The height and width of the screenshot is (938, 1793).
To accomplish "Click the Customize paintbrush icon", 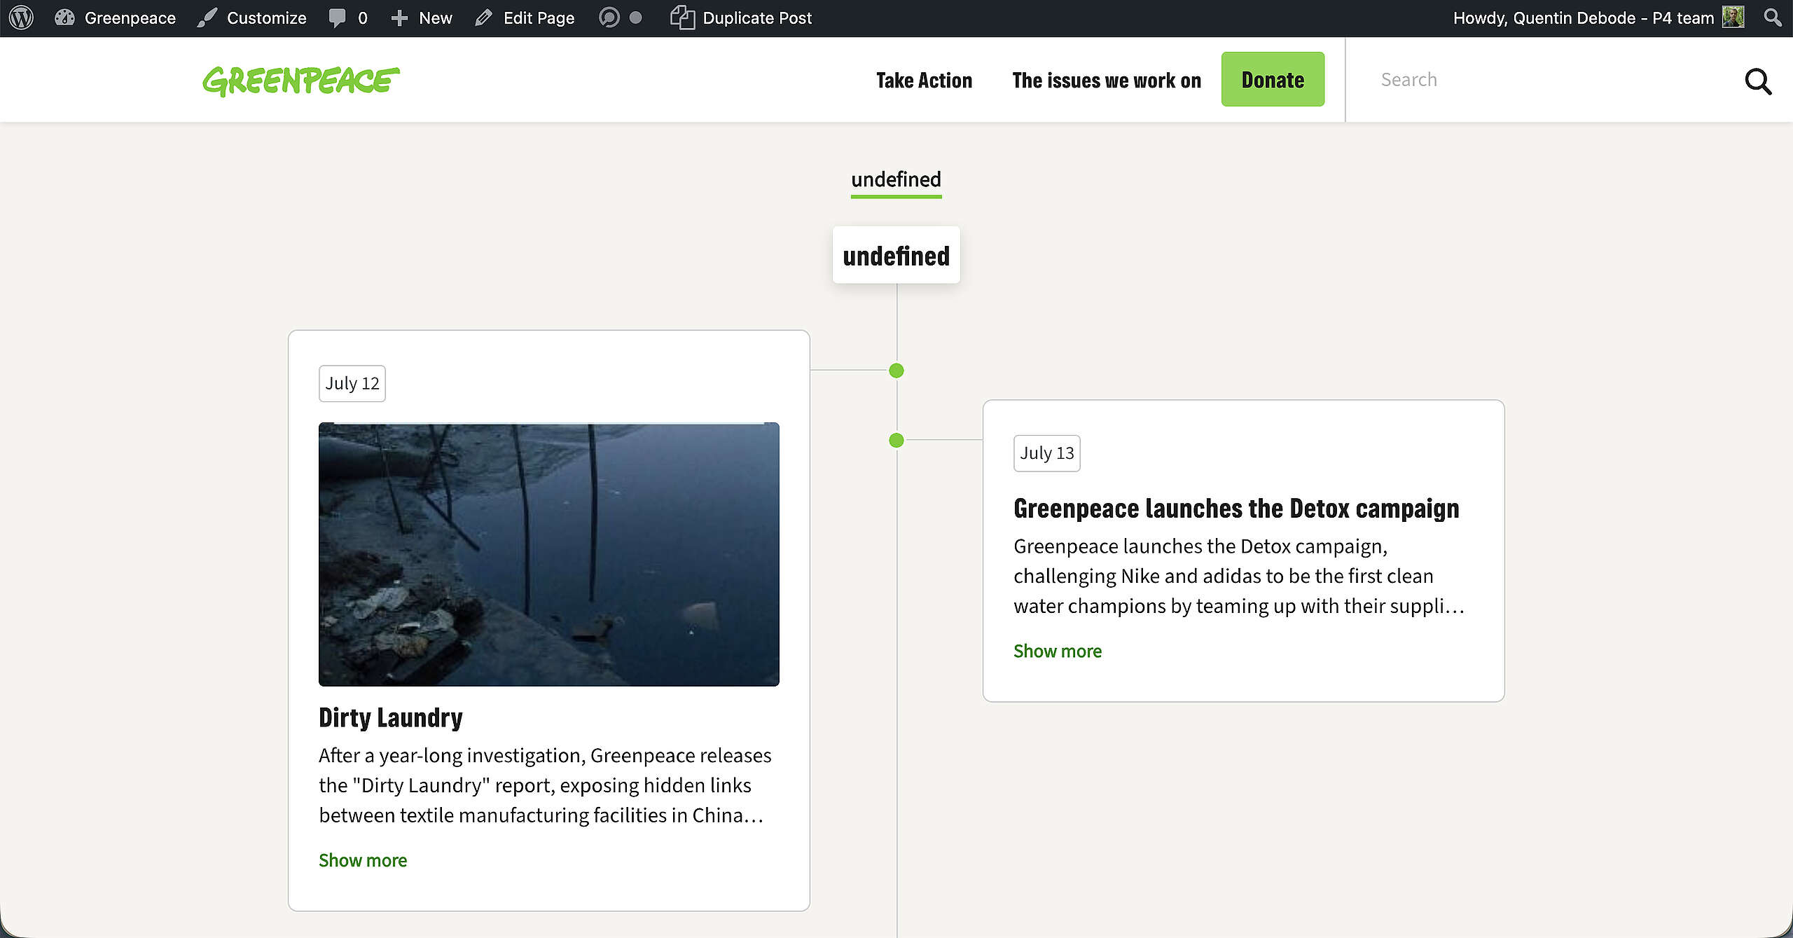I will [x=207, y=18].
